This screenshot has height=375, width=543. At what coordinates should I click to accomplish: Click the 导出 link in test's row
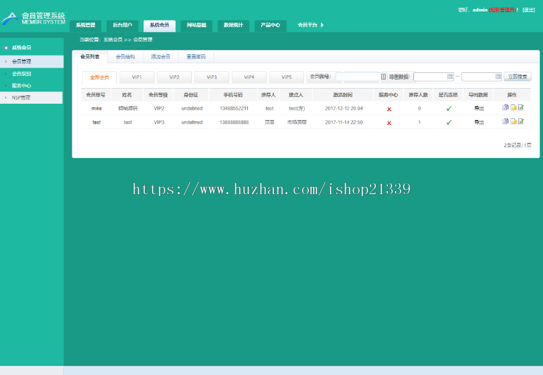(479, 122)
